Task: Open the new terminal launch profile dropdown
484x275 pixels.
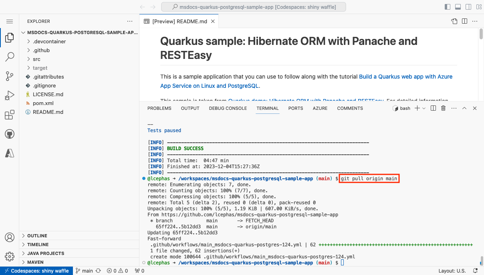Action: (x=424, y=108)
